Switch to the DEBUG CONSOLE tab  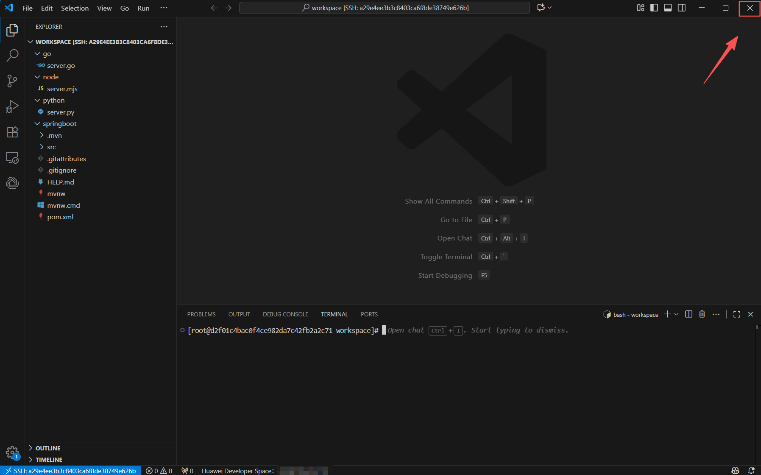(285, 314)
